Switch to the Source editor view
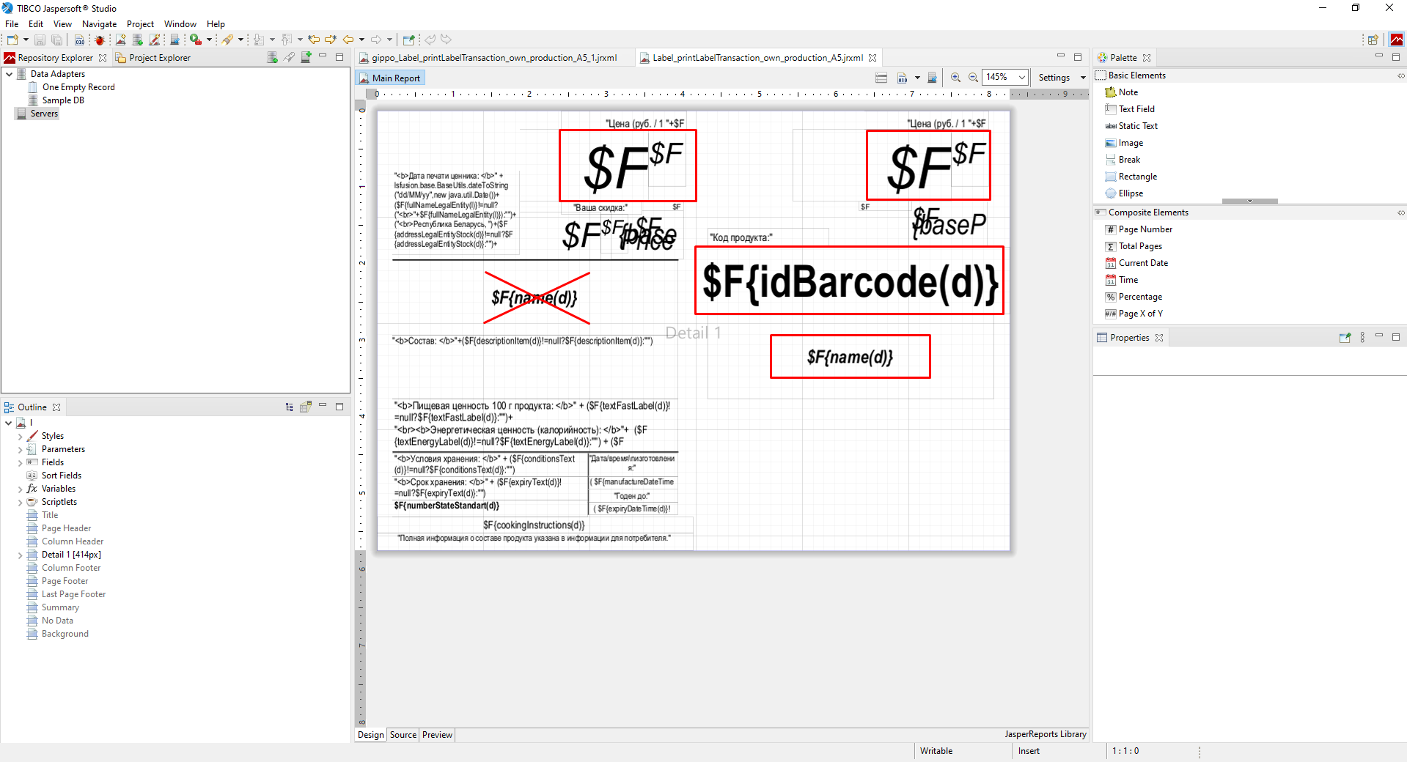This screenshot has height=762, width=1407. pyautogui.click(x=403, y=735)
